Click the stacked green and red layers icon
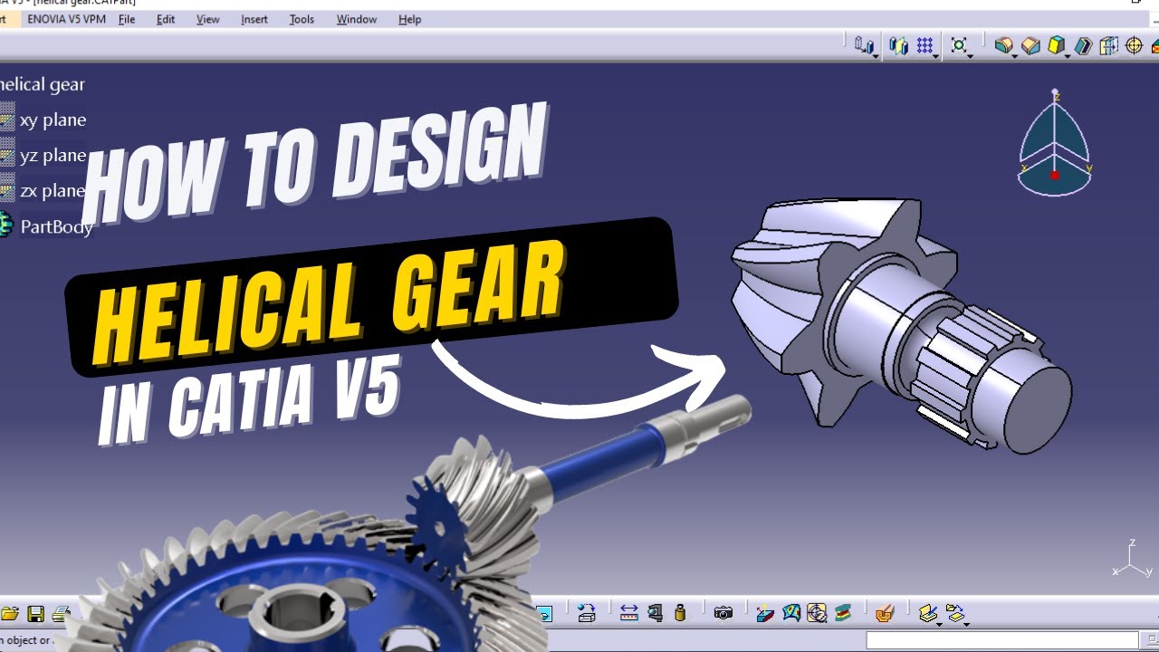The height and width of the screenshot is (652, 1159). (x=843, y=613)
